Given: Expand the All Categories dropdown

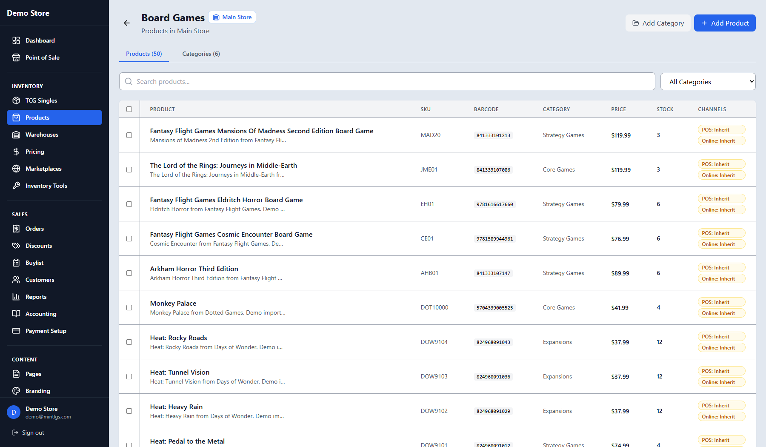Looking at the screenshot, I should (x=708, y=82).
